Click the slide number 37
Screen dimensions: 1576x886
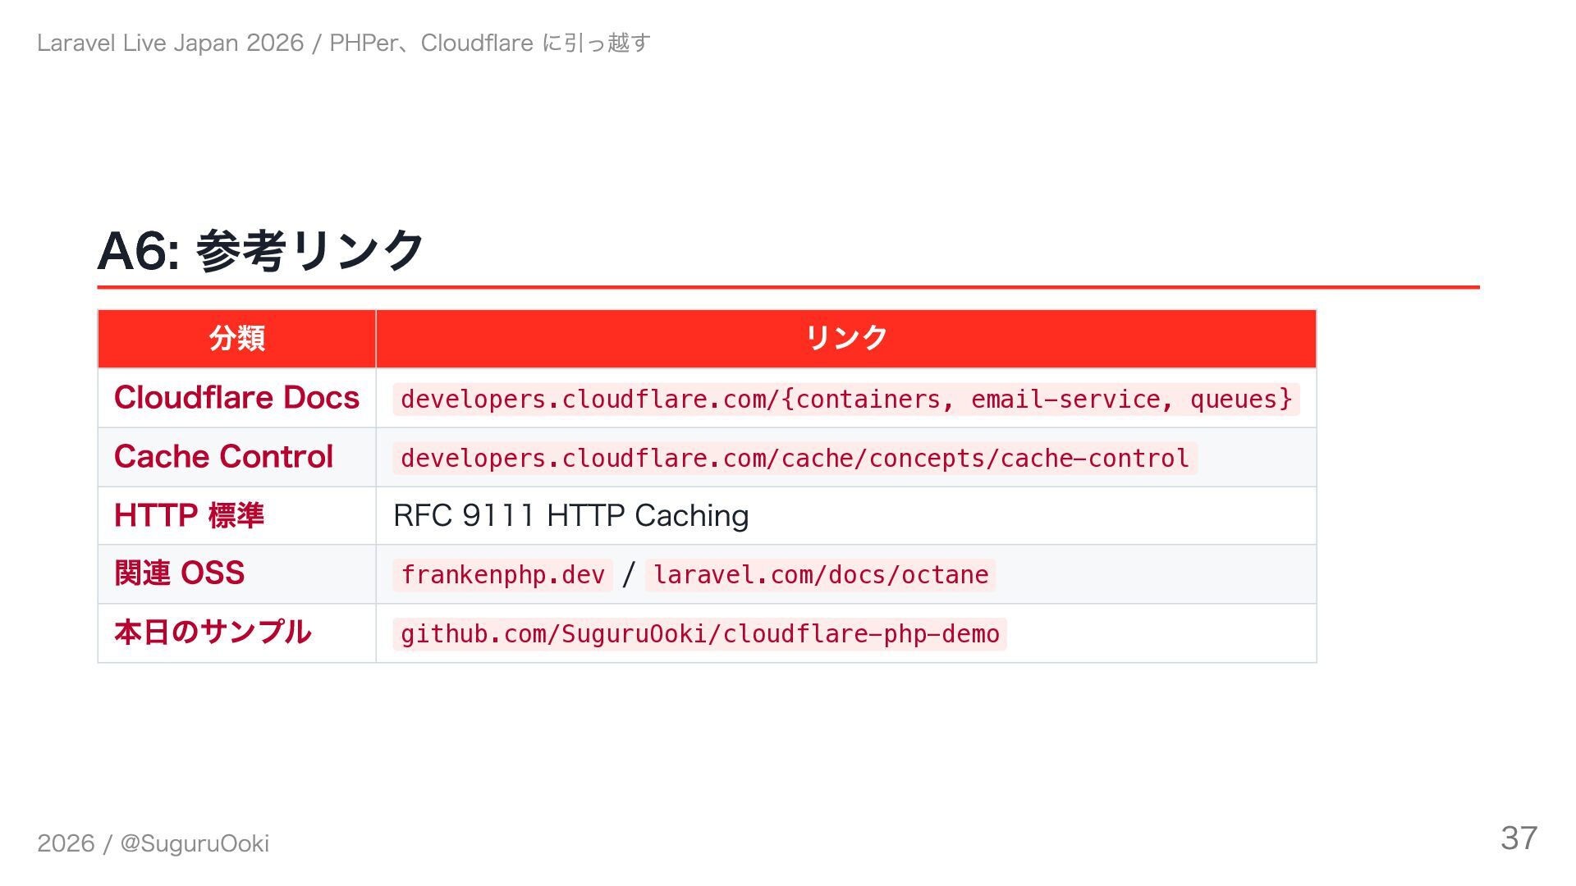pos(1519,838)
